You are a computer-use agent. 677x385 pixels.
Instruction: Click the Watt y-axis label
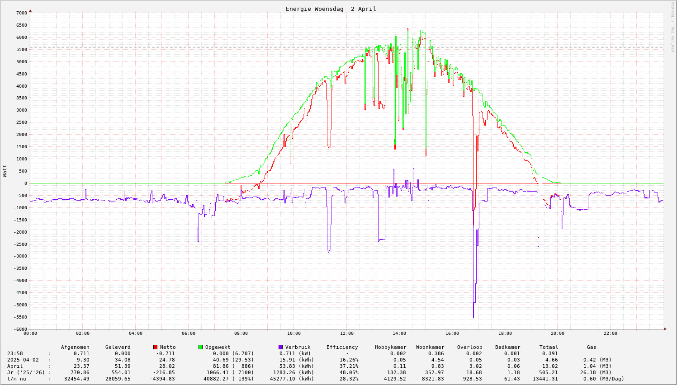pos(5,170)
